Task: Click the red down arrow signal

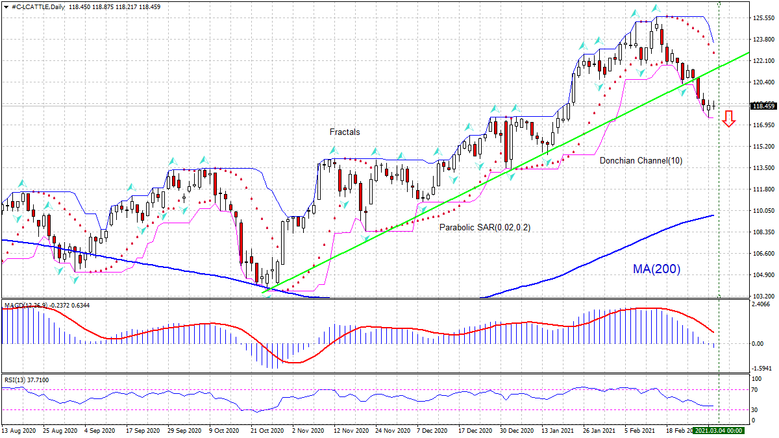Action: tap(729, 118)
